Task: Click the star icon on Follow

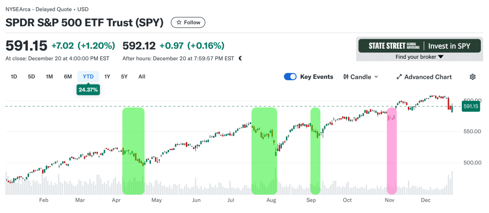Action: (179, 22)
